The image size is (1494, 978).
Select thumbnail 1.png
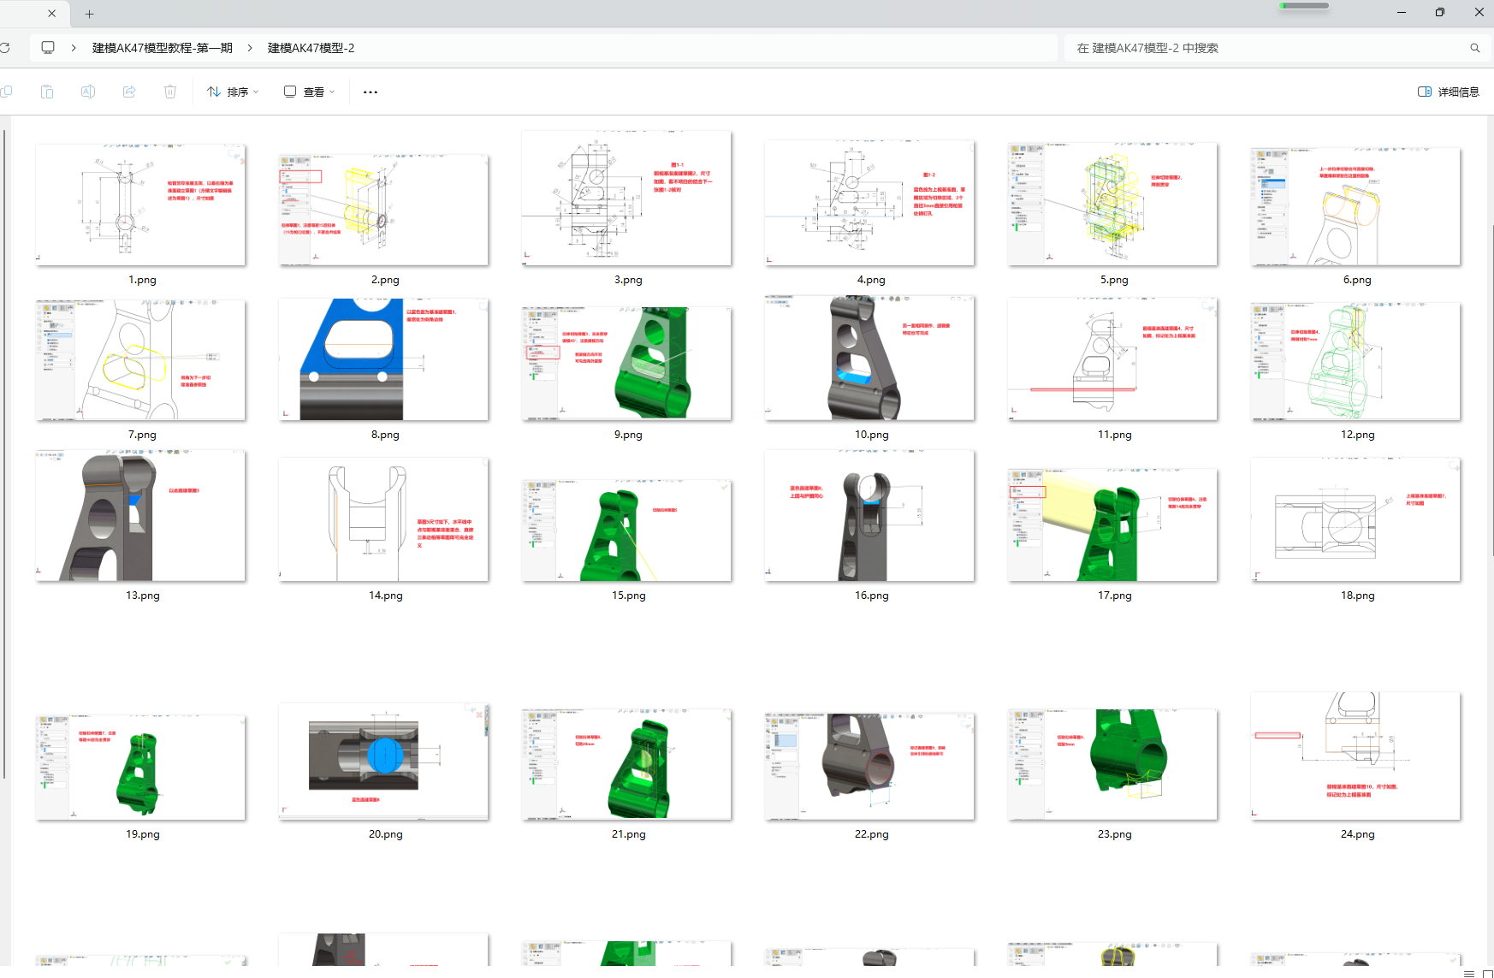point(141,205)
